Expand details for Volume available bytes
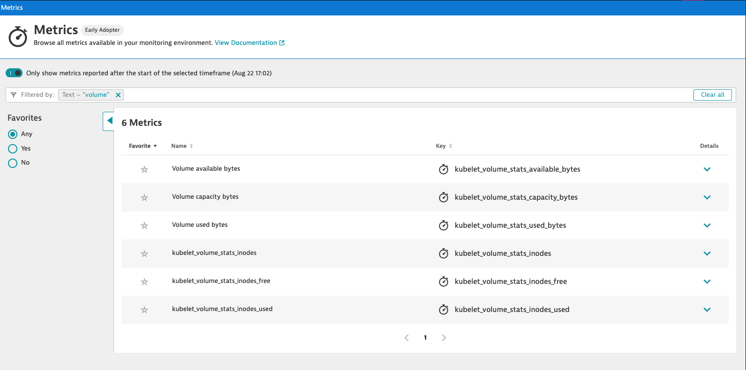This screenshot has width=746, height=370. click(x=707, y=169)
